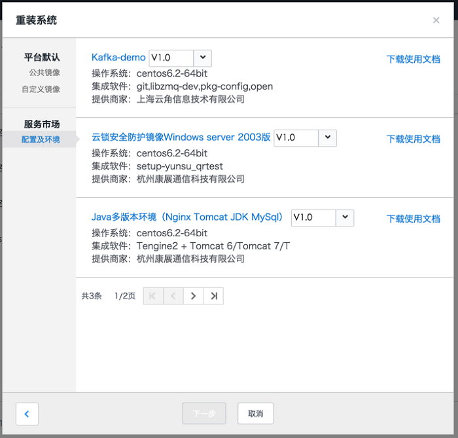Click 下一步 button
This screenshot has height=438, width=458.
(204, 414)
